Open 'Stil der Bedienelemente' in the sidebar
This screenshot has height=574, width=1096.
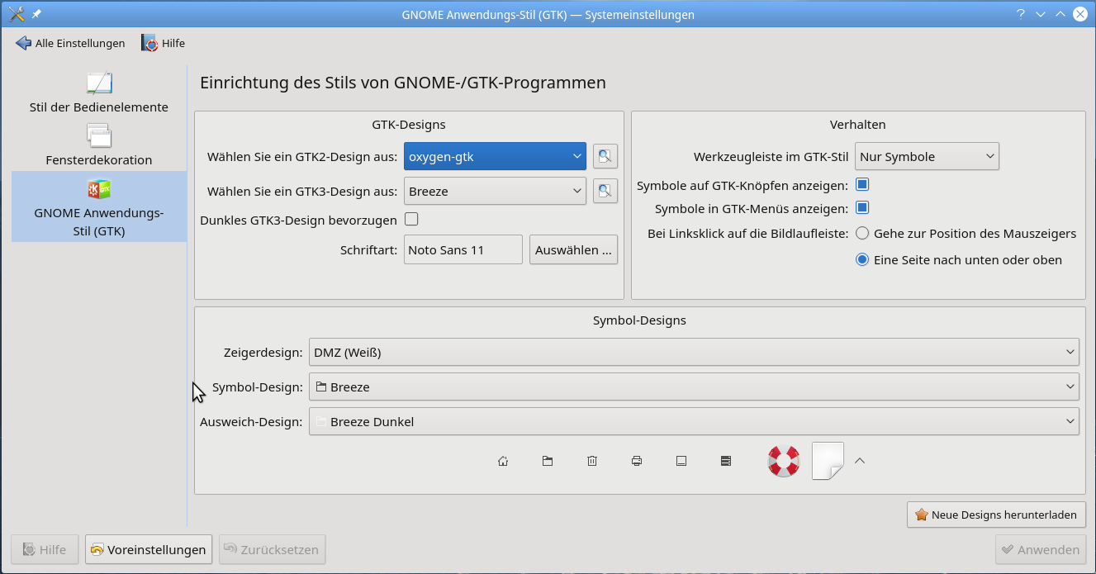point(99,93)
